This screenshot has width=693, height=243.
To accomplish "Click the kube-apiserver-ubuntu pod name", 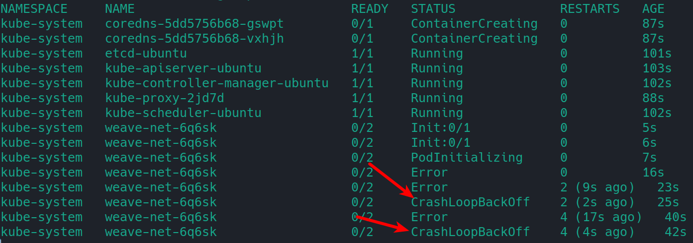I will click(x=183, y=68).
